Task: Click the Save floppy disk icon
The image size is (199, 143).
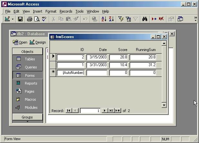Action: [x=20, y=19]
